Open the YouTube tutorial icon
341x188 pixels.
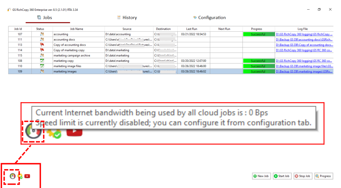[x=27, y=176]
